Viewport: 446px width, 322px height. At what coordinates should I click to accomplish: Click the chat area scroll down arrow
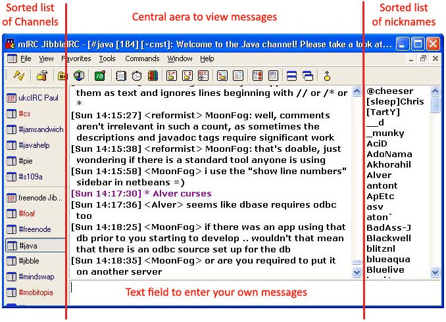(x=356, y=271)
